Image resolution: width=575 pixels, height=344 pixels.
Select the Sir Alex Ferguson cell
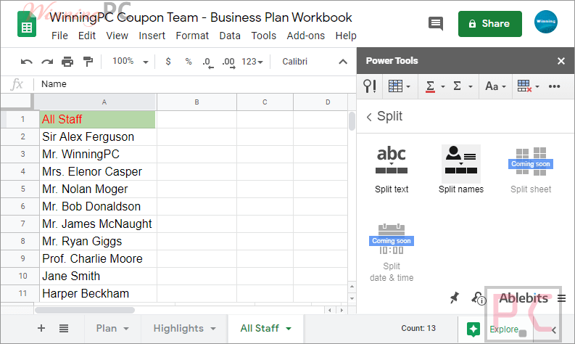(98, 137)
